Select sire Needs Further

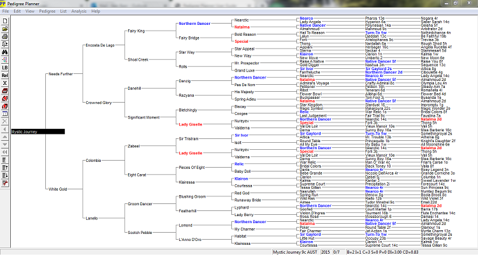61,74
